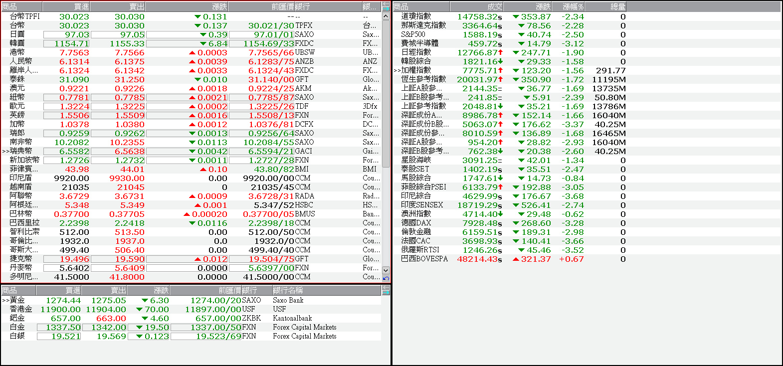This screenshot has height=366, width=783.
Task: Select the 阿聯幣 currency row
Action: click(x=191, y=196)
